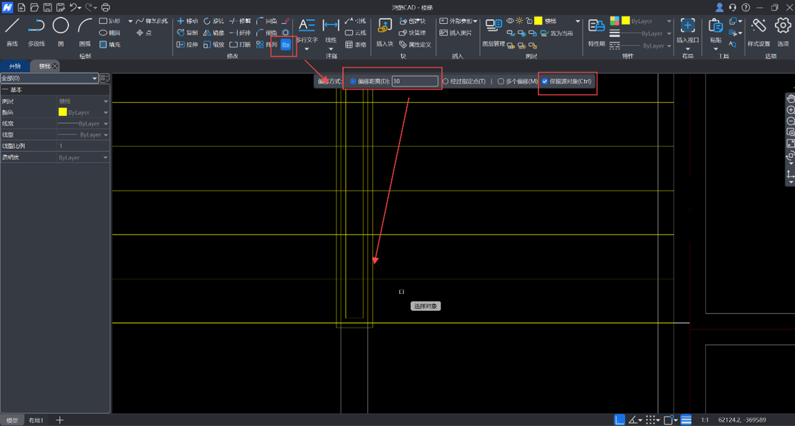
Task: Click the 插入块 insert block icon
Action: coord(385,26)
